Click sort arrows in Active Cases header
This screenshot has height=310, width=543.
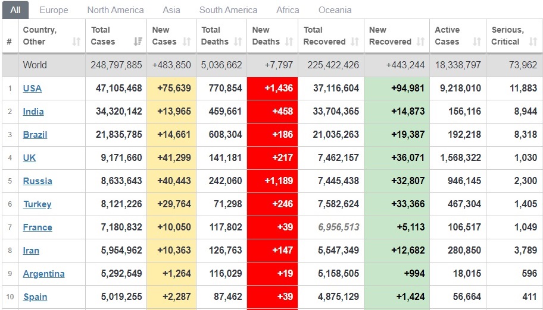coord(477,42)
